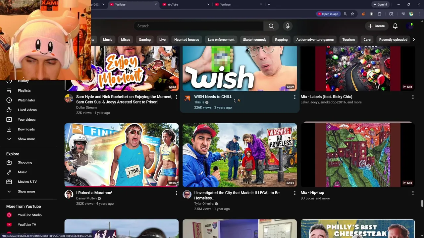Open more options for Tyler Oliveira video
Viewport: 424px width, 238px height.
click(295, 193)
